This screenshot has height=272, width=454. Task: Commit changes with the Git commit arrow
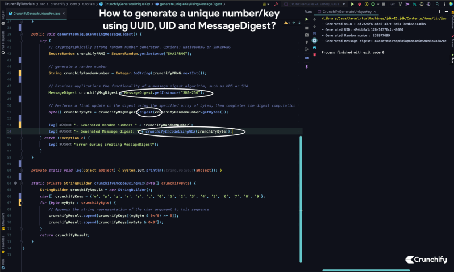point(407,4)
